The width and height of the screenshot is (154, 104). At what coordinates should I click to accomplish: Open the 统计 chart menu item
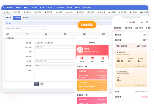(x=50, y=8)
